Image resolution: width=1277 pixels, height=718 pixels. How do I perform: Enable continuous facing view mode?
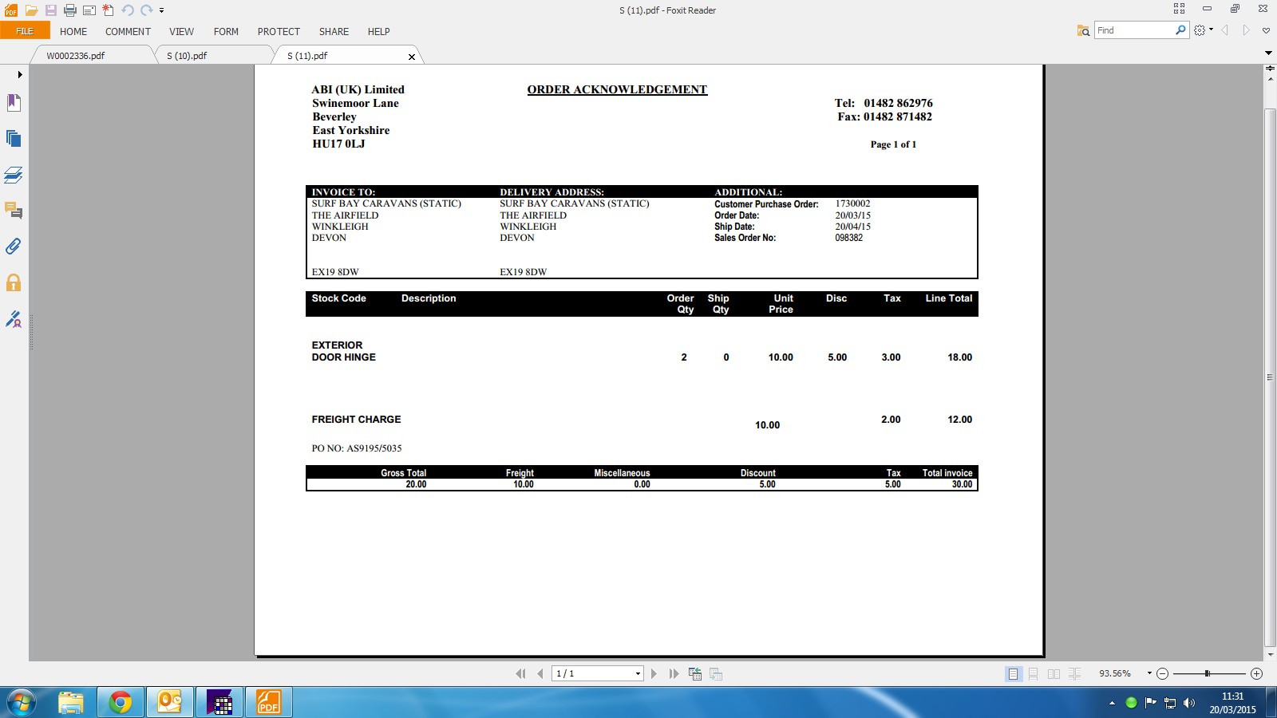pos(1075,674)
